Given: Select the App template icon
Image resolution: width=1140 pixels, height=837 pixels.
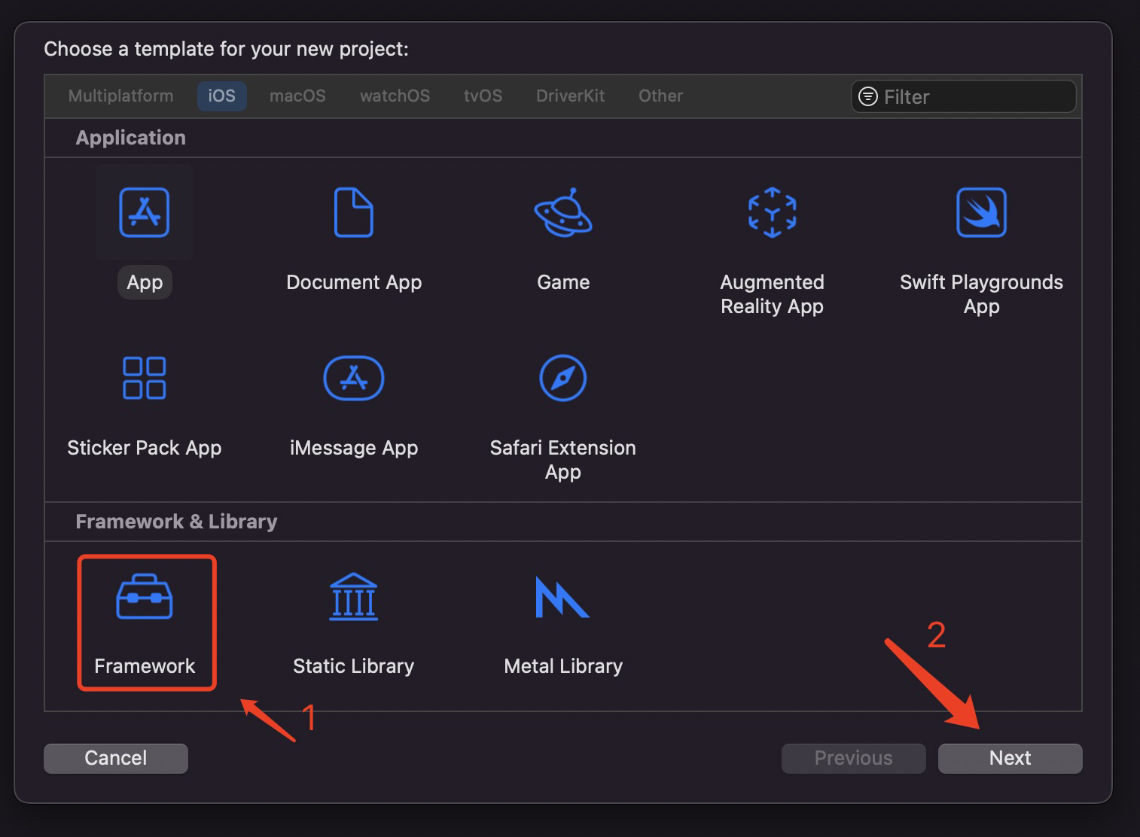Looking at the screenshot, I should (x=145, y=212).
